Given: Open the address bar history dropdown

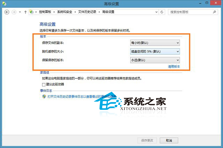Looking at the screenshot, I should coord(156,12).
